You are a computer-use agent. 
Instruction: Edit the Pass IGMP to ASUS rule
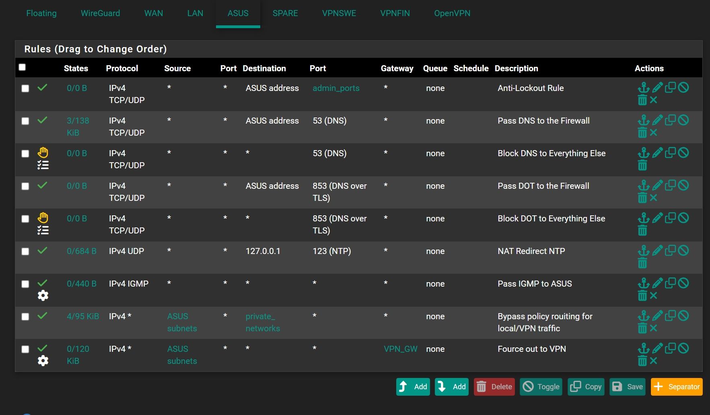click(657, 283)
